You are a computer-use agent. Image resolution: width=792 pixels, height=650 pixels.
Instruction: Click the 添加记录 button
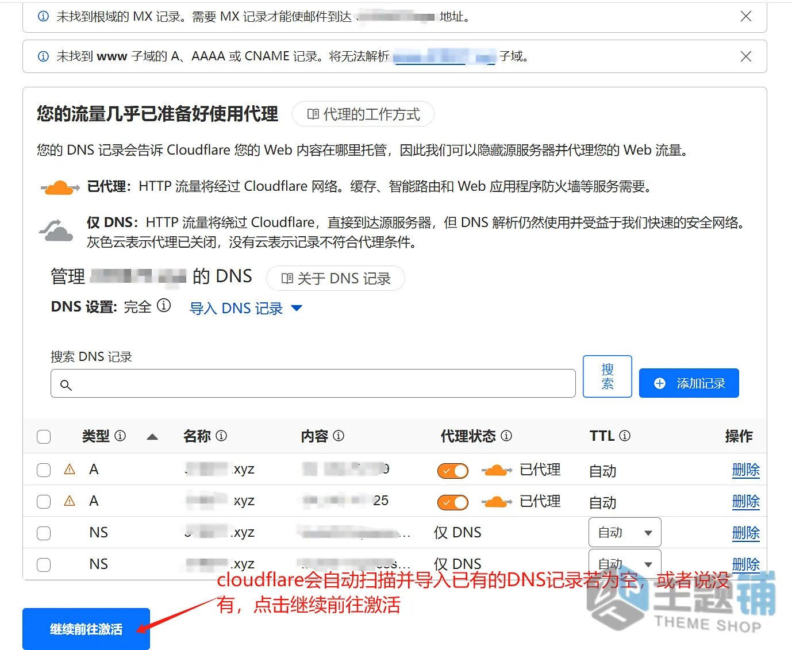point(689,383)
